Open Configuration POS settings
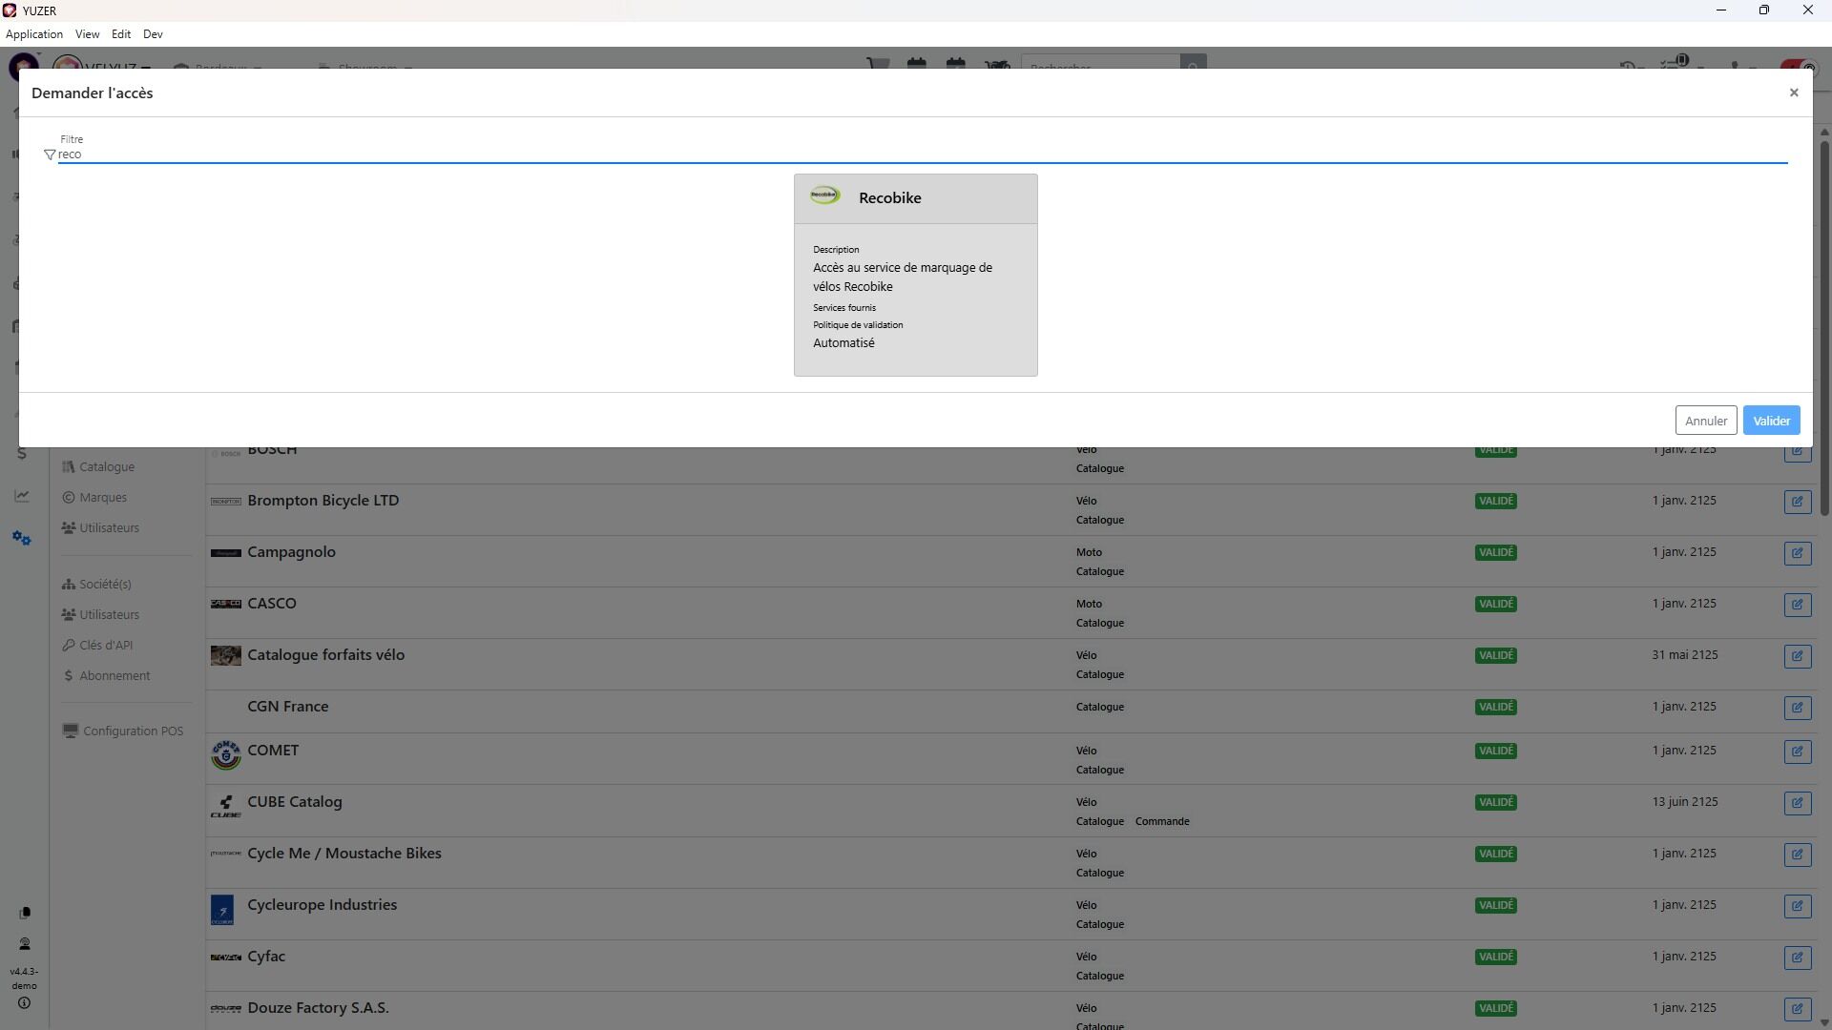This screenshot has width=1832, height=1030. pos(133,731)
